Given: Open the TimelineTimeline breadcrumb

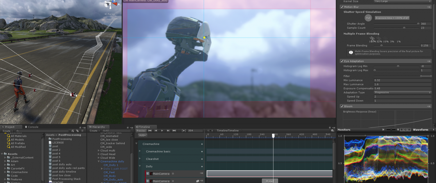Looking at the screenshot, I should (228, 131).
